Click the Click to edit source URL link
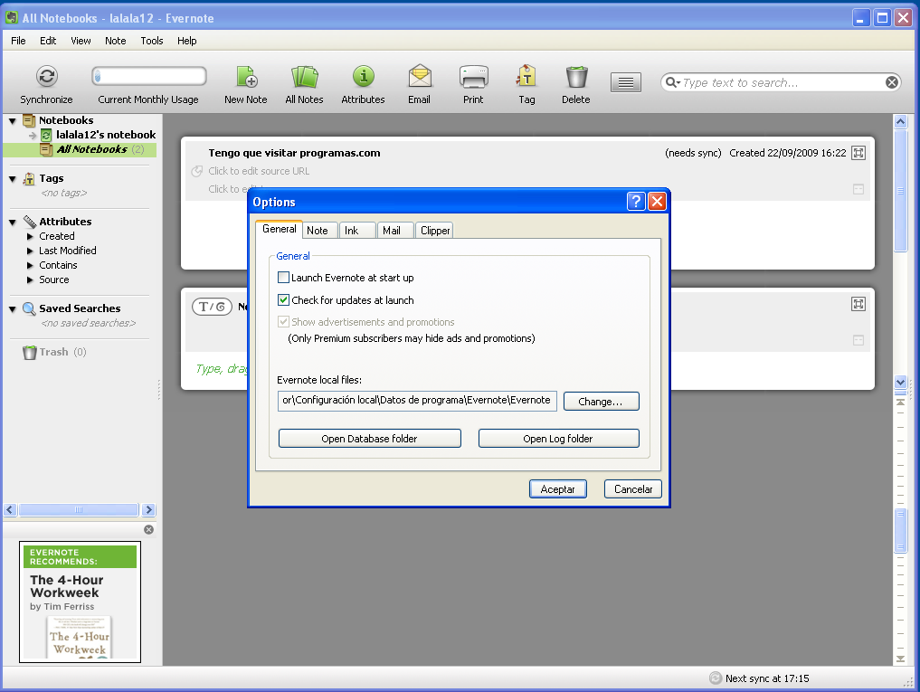This screenshot has width=920, height=692. [x=259, y=171]
